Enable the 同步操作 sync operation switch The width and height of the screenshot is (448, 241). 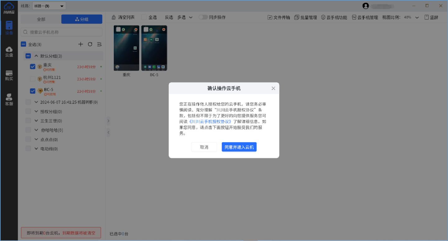tap(203, 17)
